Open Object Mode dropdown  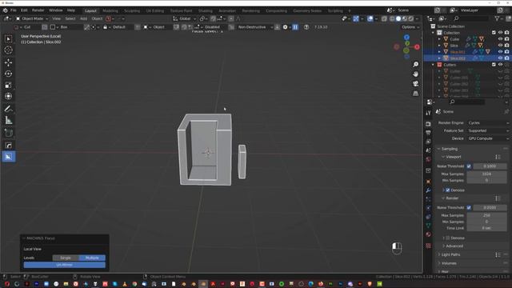[32, 18]
